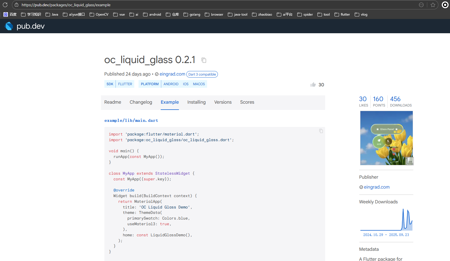The image size is (450, 261).
Task: Click the site info lock icon
Action: click(16, 5)
